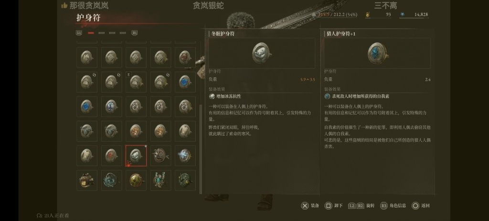Switch to next tab with the R1 button
The height and width of the screenshot is (221, 489).
coord(135,33)
